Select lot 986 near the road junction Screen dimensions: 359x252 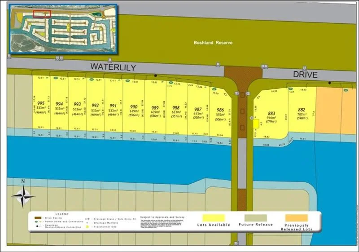coord(220,112)
